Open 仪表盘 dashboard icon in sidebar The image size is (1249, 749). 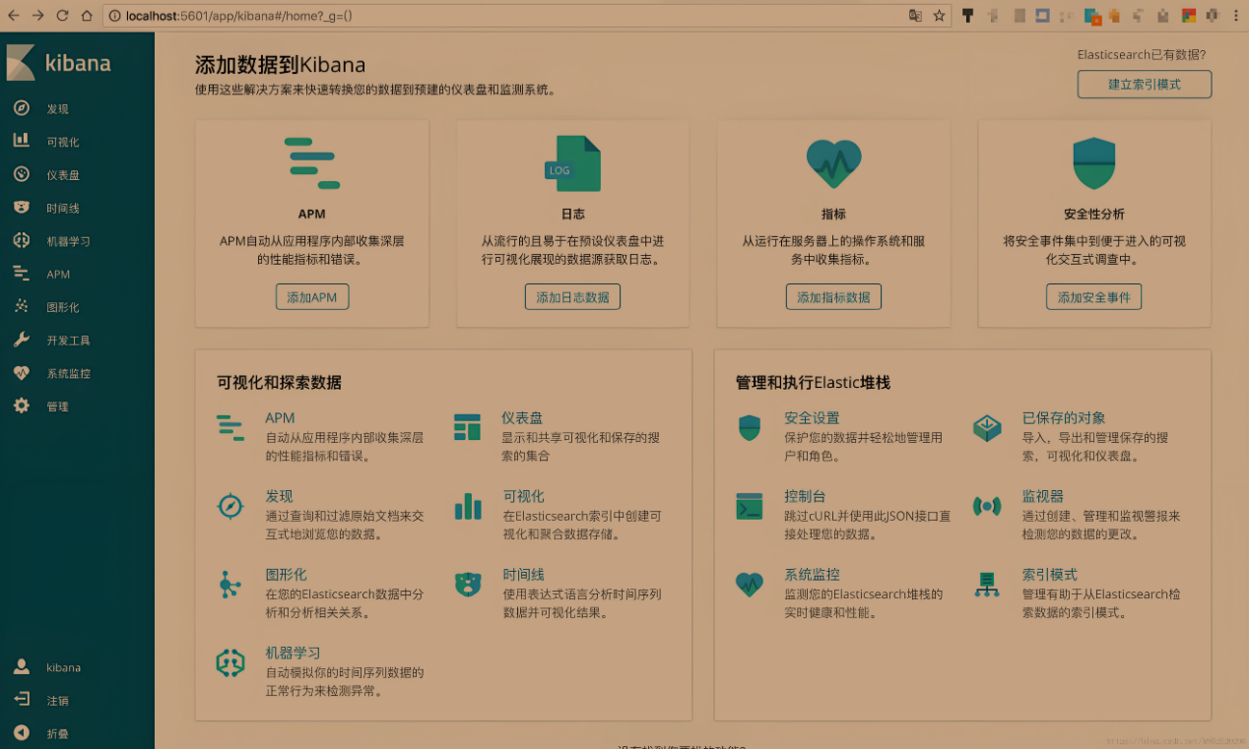pos(21,174)
